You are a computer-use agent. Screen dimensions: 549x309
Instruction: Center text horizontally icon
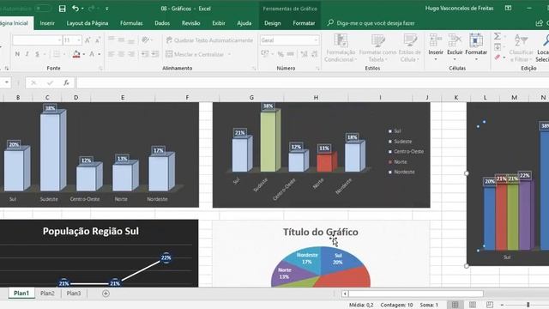coord(121,54)
